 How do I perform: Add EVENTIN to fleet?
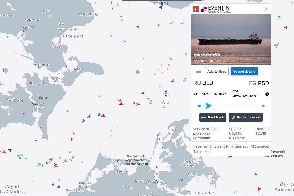click(x=216, y=71)
